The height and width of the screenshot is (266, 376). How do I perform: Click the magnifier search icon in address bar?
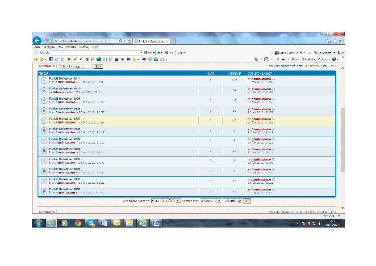(x=121, y=41)
